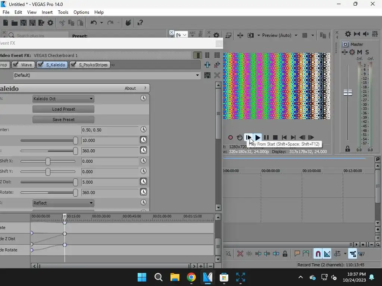
Task: Open project properties gear in main toolbar
Action: point(50,23)
